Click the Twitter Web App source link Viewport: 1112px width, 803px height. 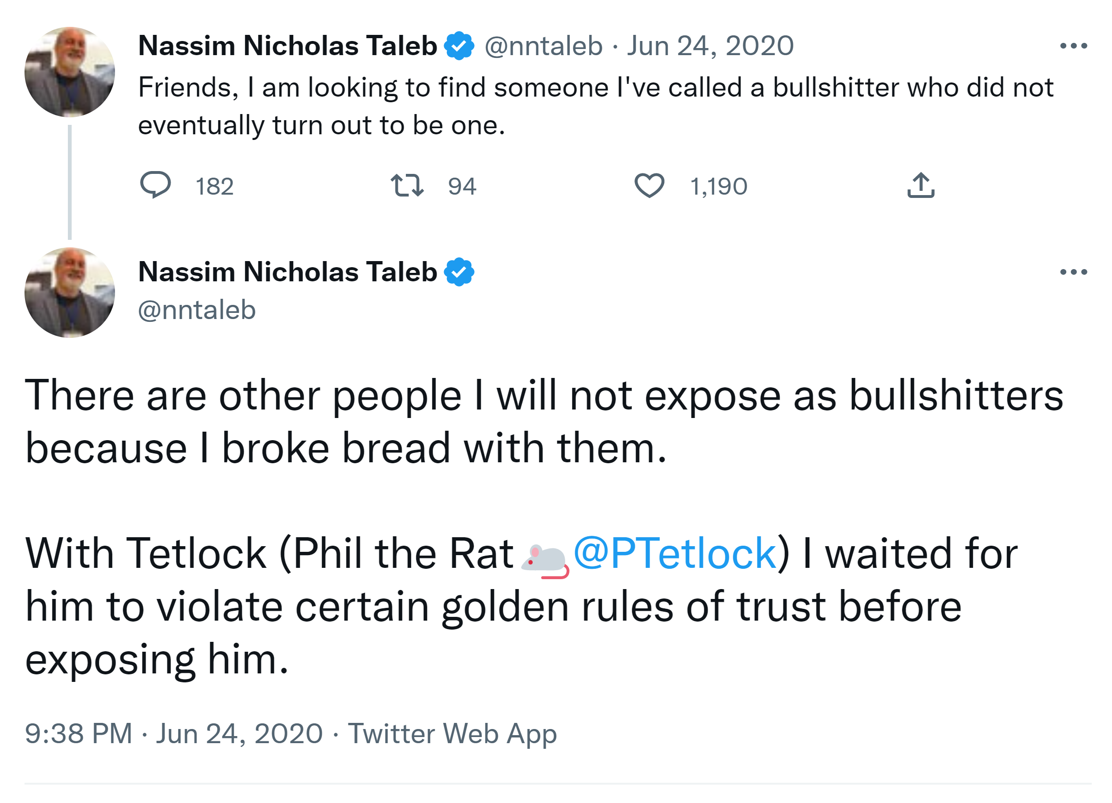coord(452,734)
